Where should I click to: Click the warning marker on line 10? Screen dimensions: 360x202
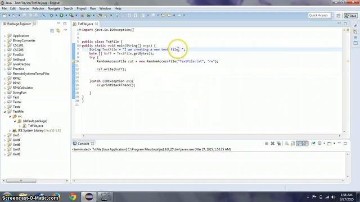point(74,61)
